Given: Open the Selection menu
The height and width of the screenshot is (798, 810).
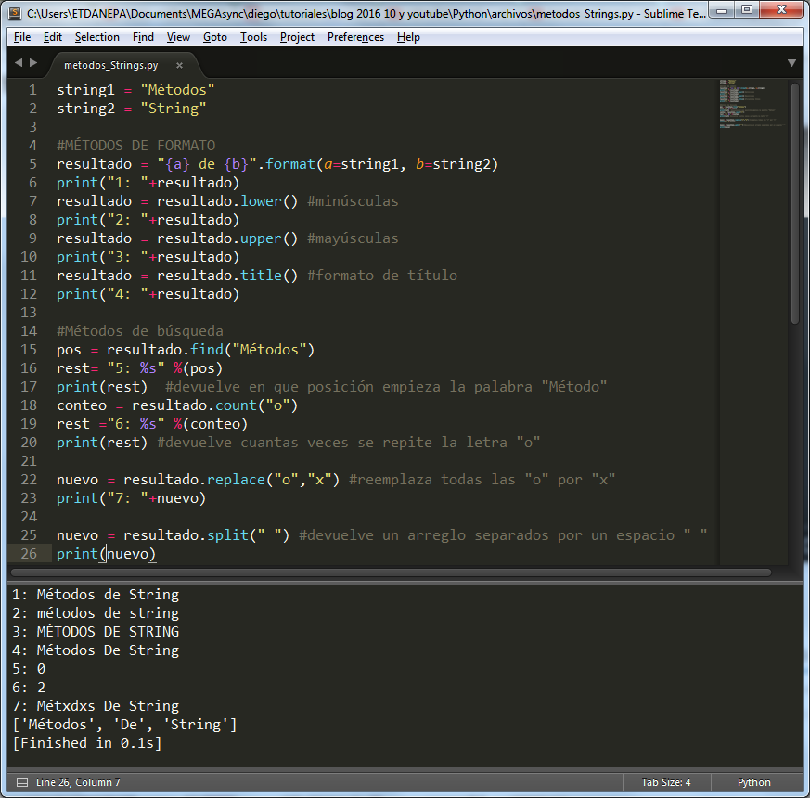Looking at the screenshot, I should click(97, 37).
